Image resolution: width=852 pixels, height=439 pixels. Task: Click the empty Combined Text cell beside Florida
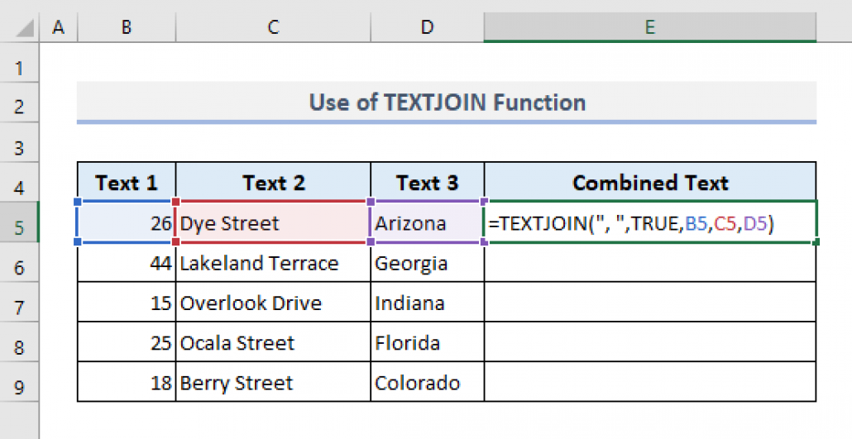[x=650, y=342]
